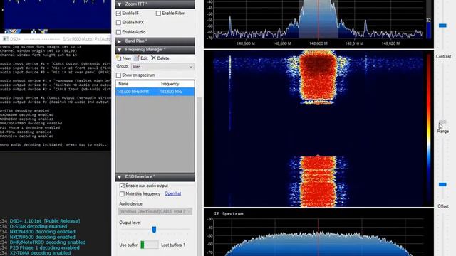Select the 148.600 MHz NFM entry
456x256 pixels.
click(155, 92)
